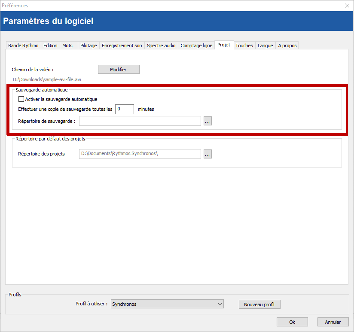Screen dimensions: 354x332
Task: Click the Modifier button for video path
Action: 119,70
